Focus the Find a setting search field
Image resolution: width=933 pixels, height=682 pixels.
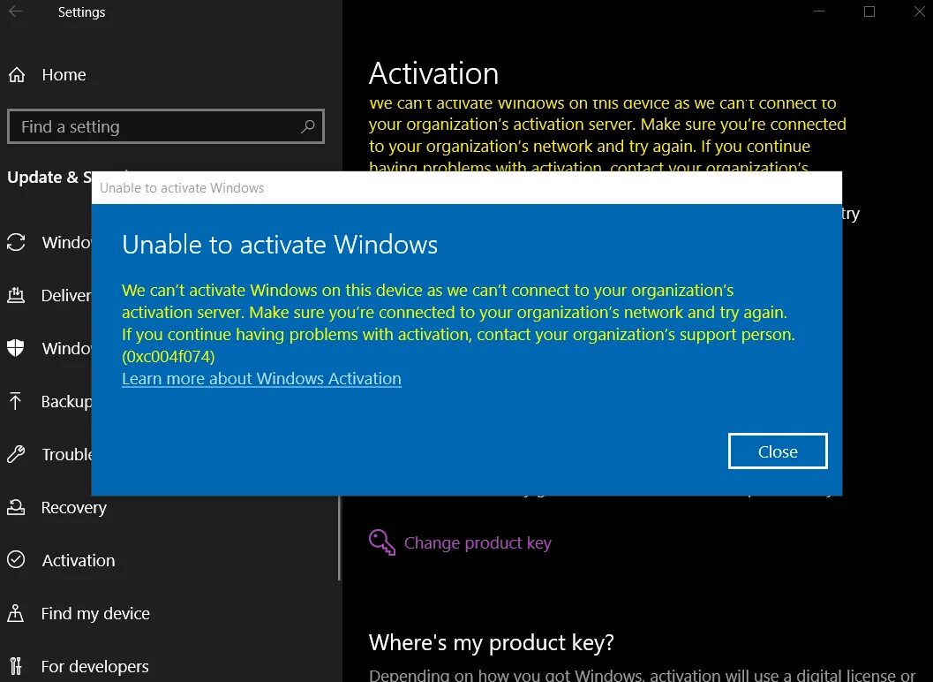[165, 126]
